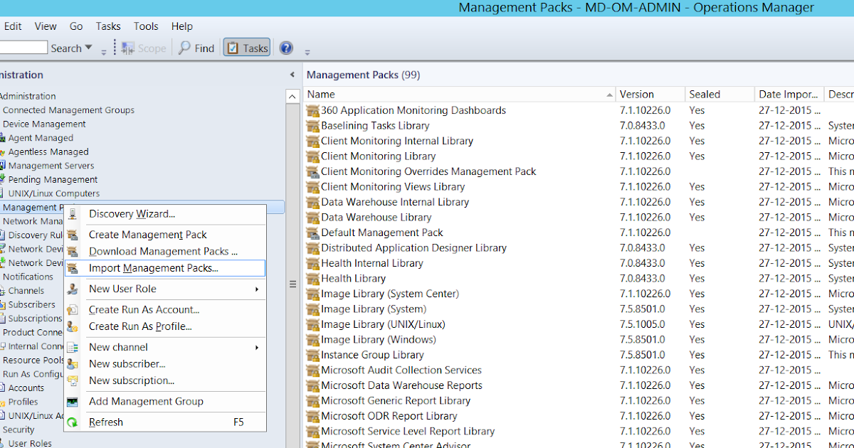Viewport: 854px width, 448px height.
Task: Select Microsoft Audit Collection Services row
Action: (579, 370)
